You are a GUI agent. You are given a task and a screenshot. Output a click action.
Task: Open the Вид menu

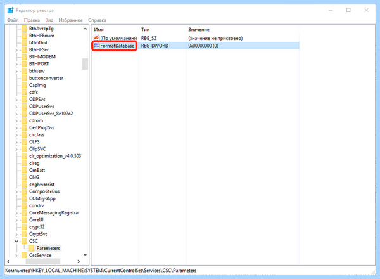(x=49, y=20)
